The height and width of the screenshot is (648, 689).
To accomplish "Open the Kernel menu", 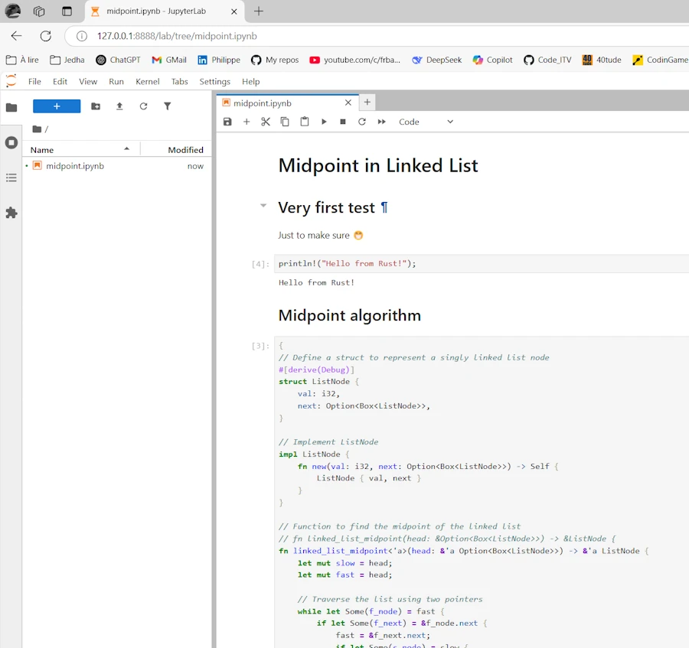I will 147,82.
